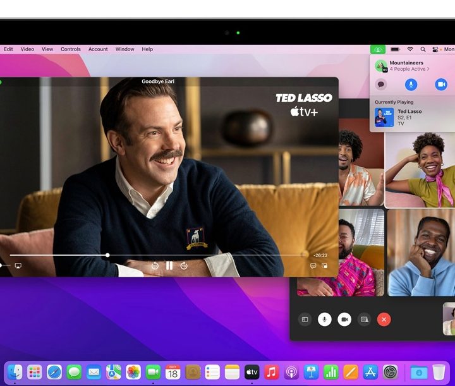Image resolution: width=455 pixels, height=386 pixels.
Task: Turn off camera in FaceTime window
Action: coord(344,320)
